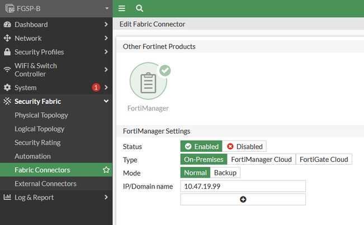This screenshot has height=225, width=364.
Task: Collapse the Security Fabric section
Action: pyautogui.click(x=106, y=101)
